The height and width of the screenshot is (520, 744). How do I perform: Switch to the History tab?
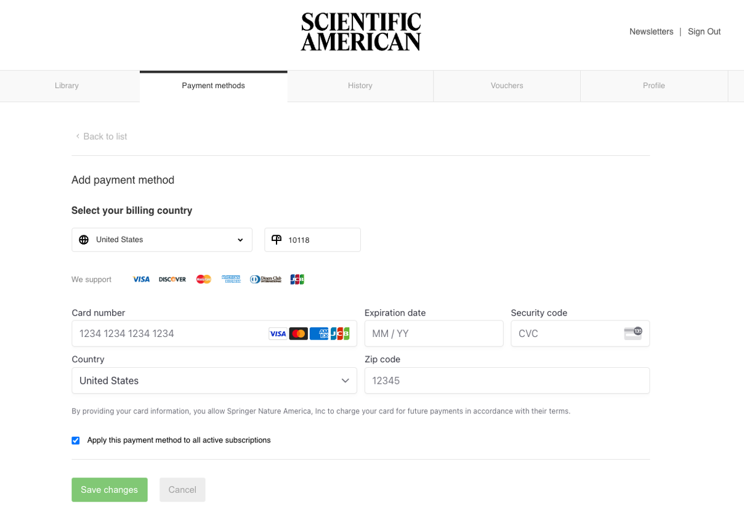coord(360,86)
